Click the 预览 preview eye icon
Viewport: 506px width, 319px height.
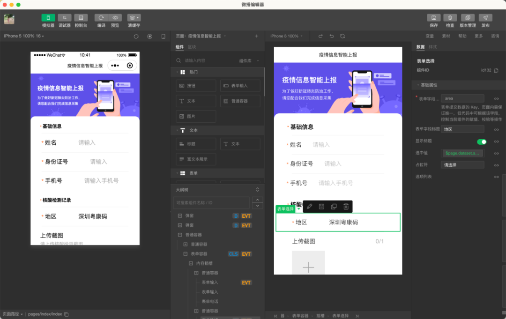tap(115, 18)
